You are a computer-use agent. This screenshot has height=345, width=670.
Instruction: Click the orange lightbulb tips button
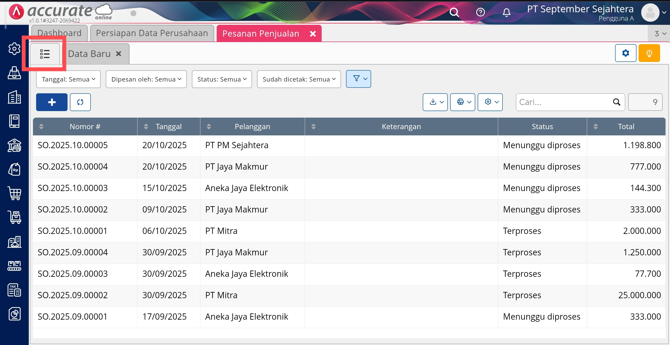649,53
